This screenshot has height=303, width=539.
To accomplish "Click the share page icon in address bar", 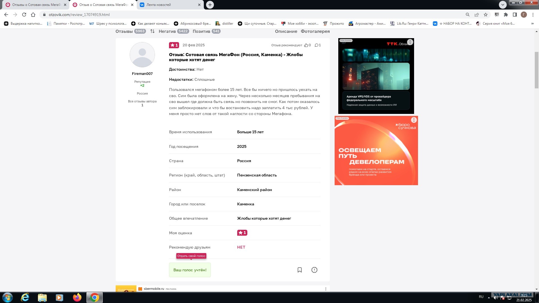I will (x=477, y=15).
